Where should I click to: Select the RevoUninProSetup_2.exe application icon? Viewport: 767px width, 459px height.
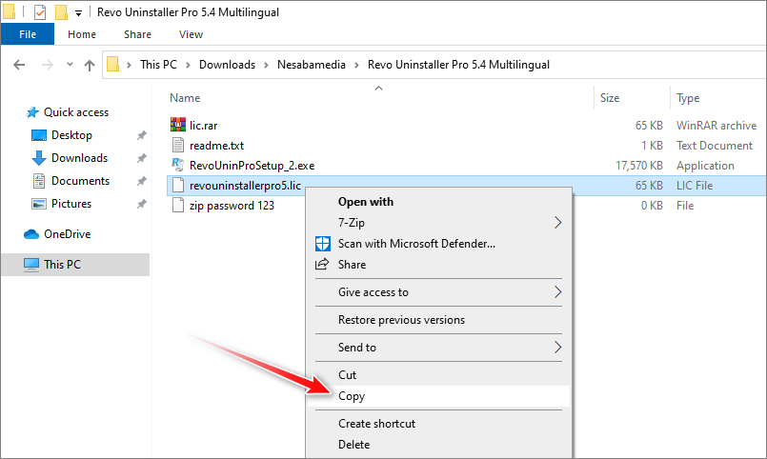click(178, 165)
